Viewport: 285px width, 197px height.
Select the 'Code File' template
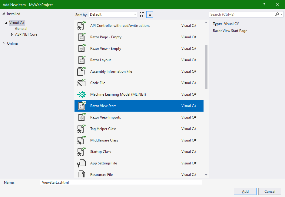pyautogui.click(x=139, y=83)
